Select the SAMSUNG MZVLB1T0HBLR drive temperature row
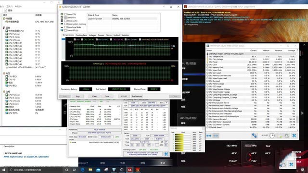Image resolution: width=308 pixels, height=173 pixels. point(29,67)
